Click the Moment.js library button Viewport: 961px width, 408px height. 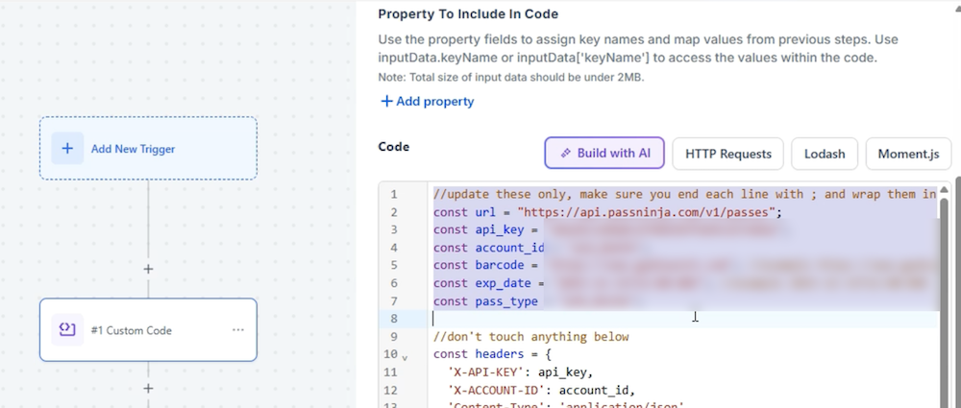(908, 153)
